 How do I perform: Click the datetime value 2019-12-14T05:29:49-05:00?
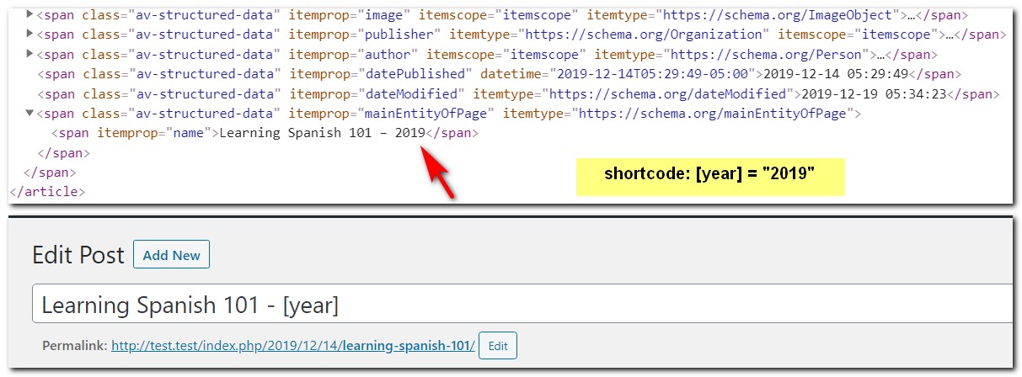(x=653, y=74)
